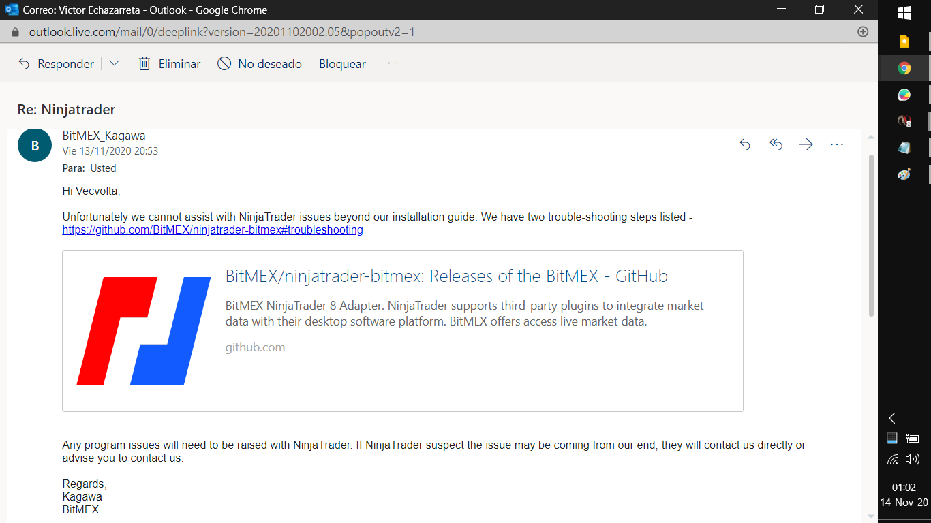Click the round B sender avatar
The width and height of the screenshot is (931, 523).
coord(35,145)
